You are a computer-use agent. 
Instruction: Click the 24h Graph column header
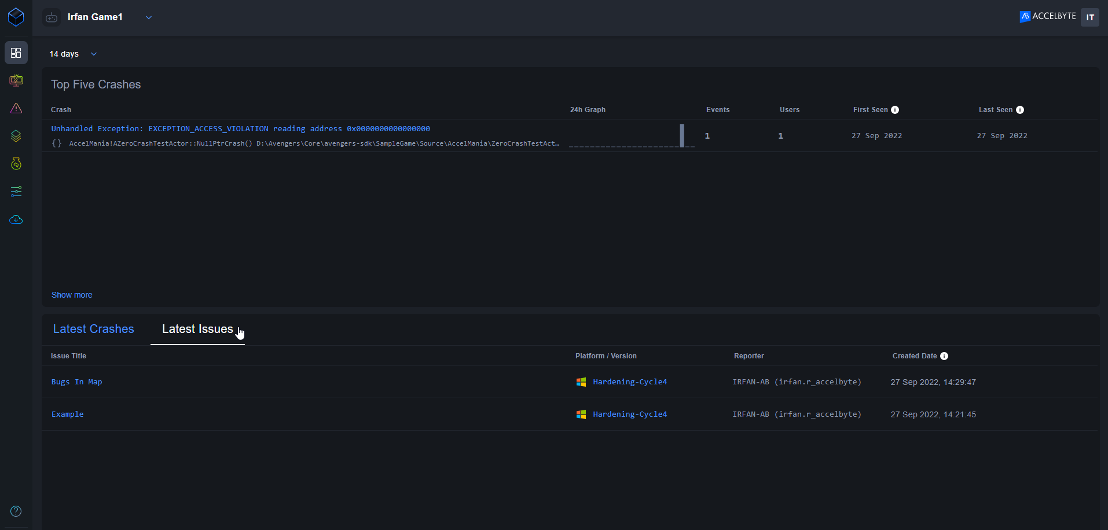tap(588, 110)
